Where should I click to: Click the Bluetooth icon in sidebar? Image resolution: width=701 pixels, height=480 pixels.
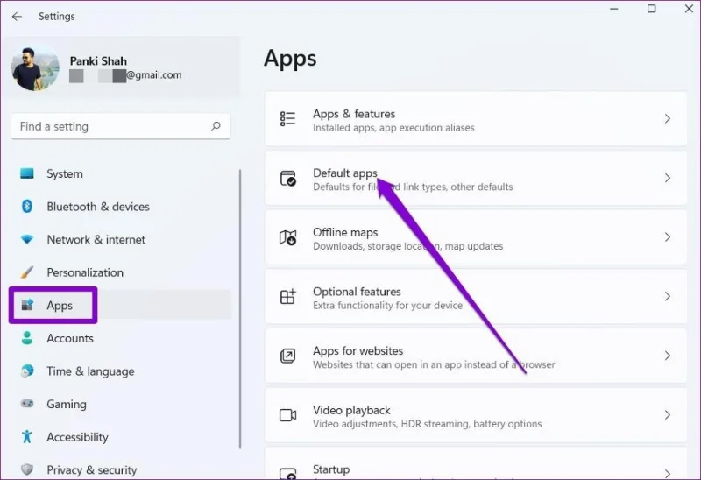pyautogui.click(x=27, y=206)
